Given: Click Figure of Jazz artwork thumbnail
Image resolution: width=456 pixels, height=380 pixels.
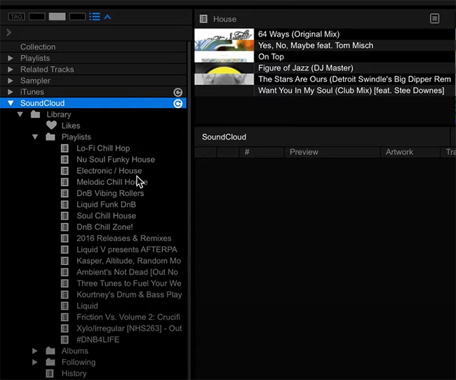Looking at the screenshot, I should coord(224,68).
